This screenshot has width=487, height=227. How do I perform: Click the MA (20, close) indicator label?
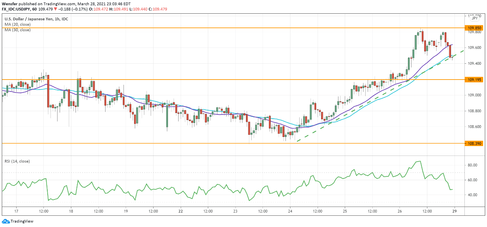(x=17, y=25)
